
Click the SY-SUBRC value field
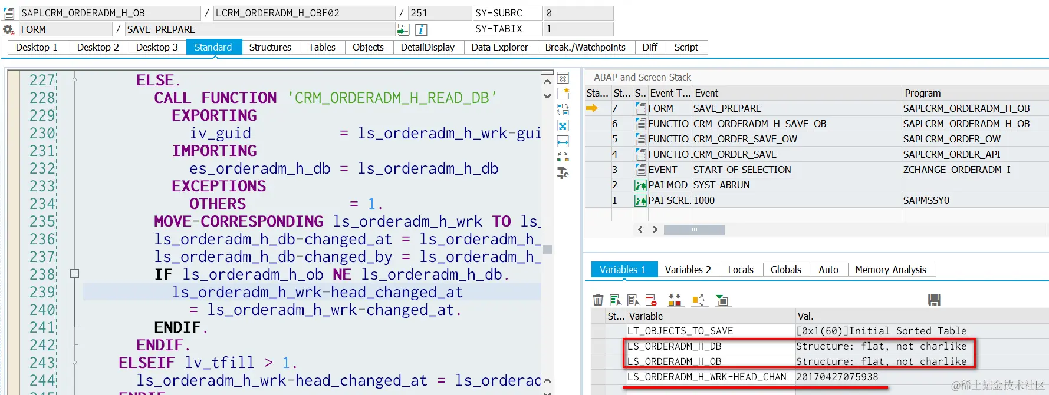pyautogui.click(x=578, y=13)
